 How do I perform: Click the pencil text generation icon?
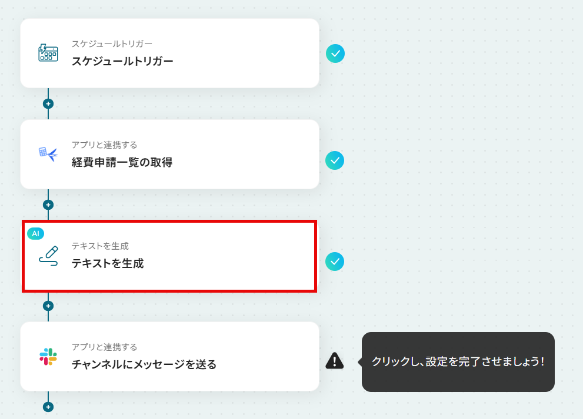pyautogui.click(x=49, y=256)
